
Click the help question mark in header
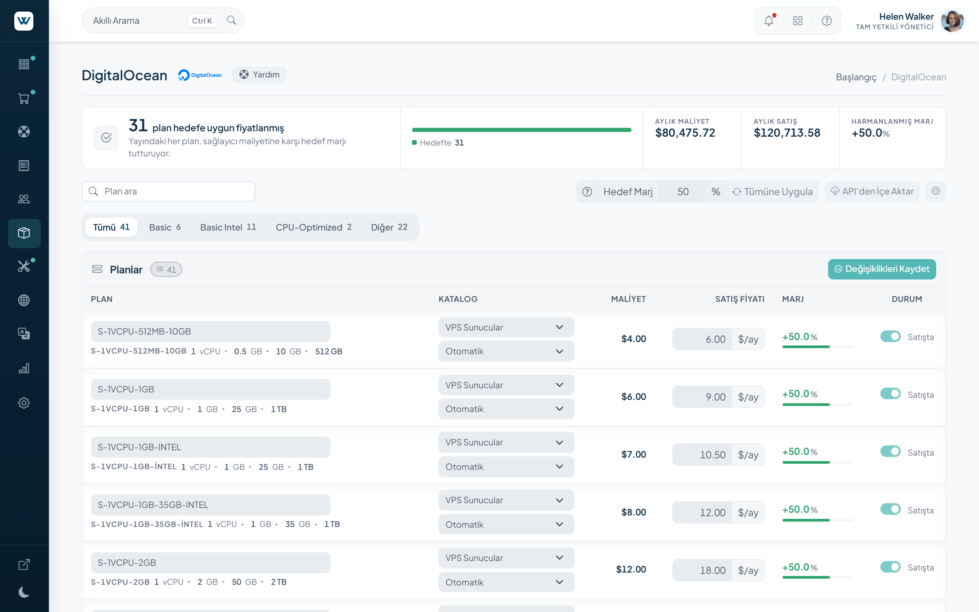click(x=826, y=21)
